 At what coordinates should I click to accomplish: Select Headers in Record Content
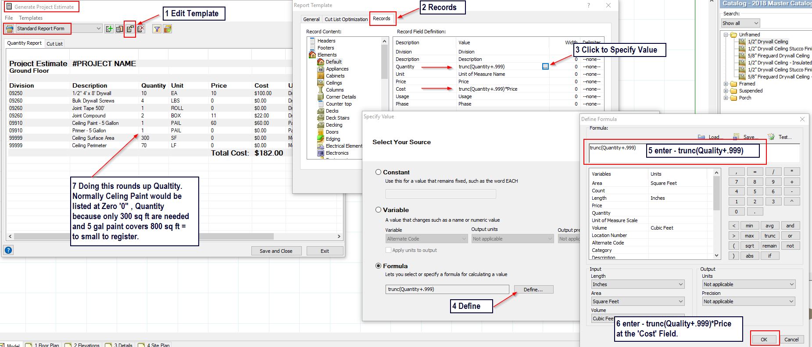326,41
